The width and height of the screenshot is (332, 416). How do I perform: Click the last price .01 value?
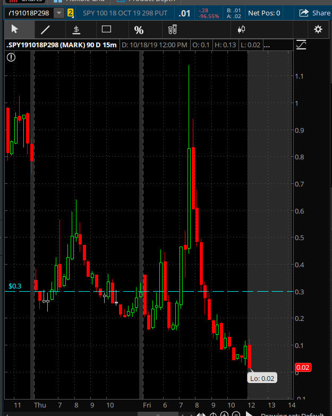tap(184, 13)
